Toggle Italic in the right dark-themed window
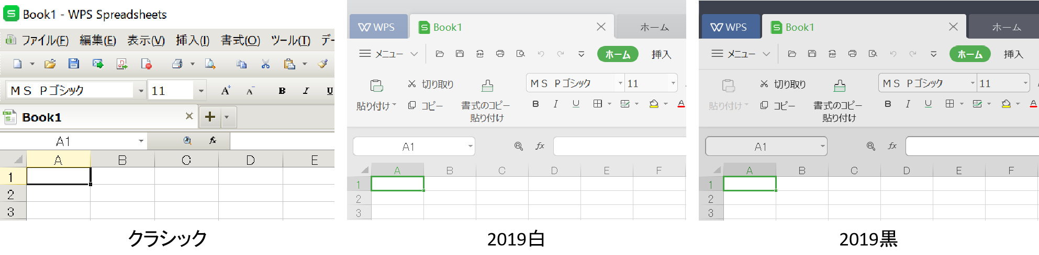Screen dimensions: 1039x255 [x=908, y=104]
